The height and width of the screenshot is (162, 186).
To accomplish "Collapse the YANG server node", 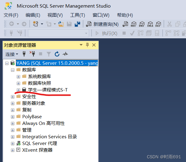I will coord(7,64).
